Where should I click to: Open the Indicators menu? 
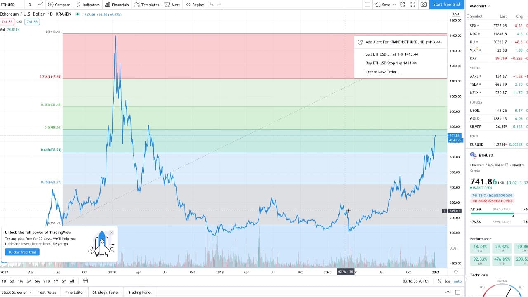[88, 5]
